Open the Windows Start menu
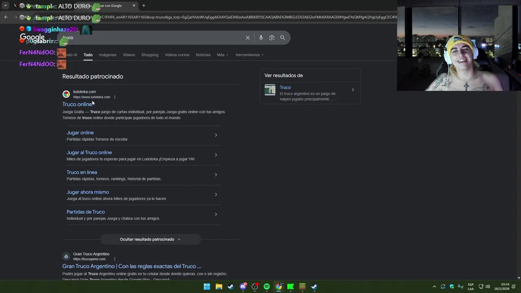This screenshot has width=521, height=293. [x=207, y=286]
